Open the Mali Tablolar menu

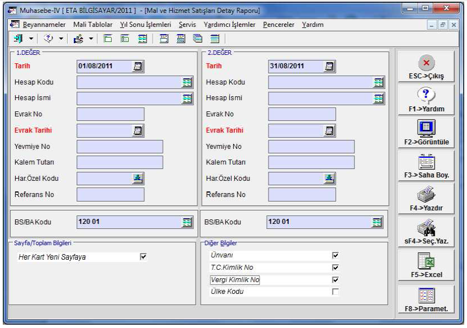pos(92,25)
